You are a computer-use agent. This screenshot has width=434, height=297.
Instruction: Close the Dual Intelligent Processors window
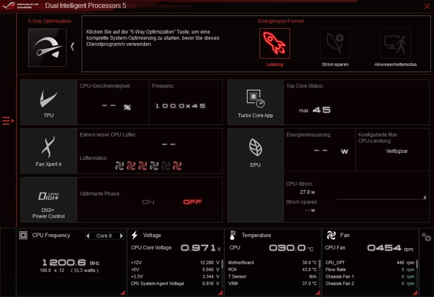(427, 6)
